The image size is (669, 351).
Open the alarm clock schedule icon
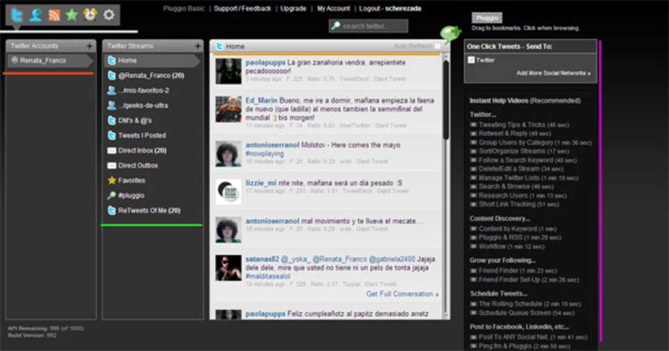click(x=90, y=15)
